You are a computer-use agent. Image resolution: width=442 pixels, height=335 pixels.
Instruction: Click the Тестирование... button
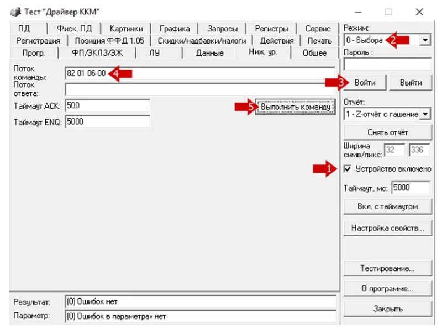click(x=388, y=268)
